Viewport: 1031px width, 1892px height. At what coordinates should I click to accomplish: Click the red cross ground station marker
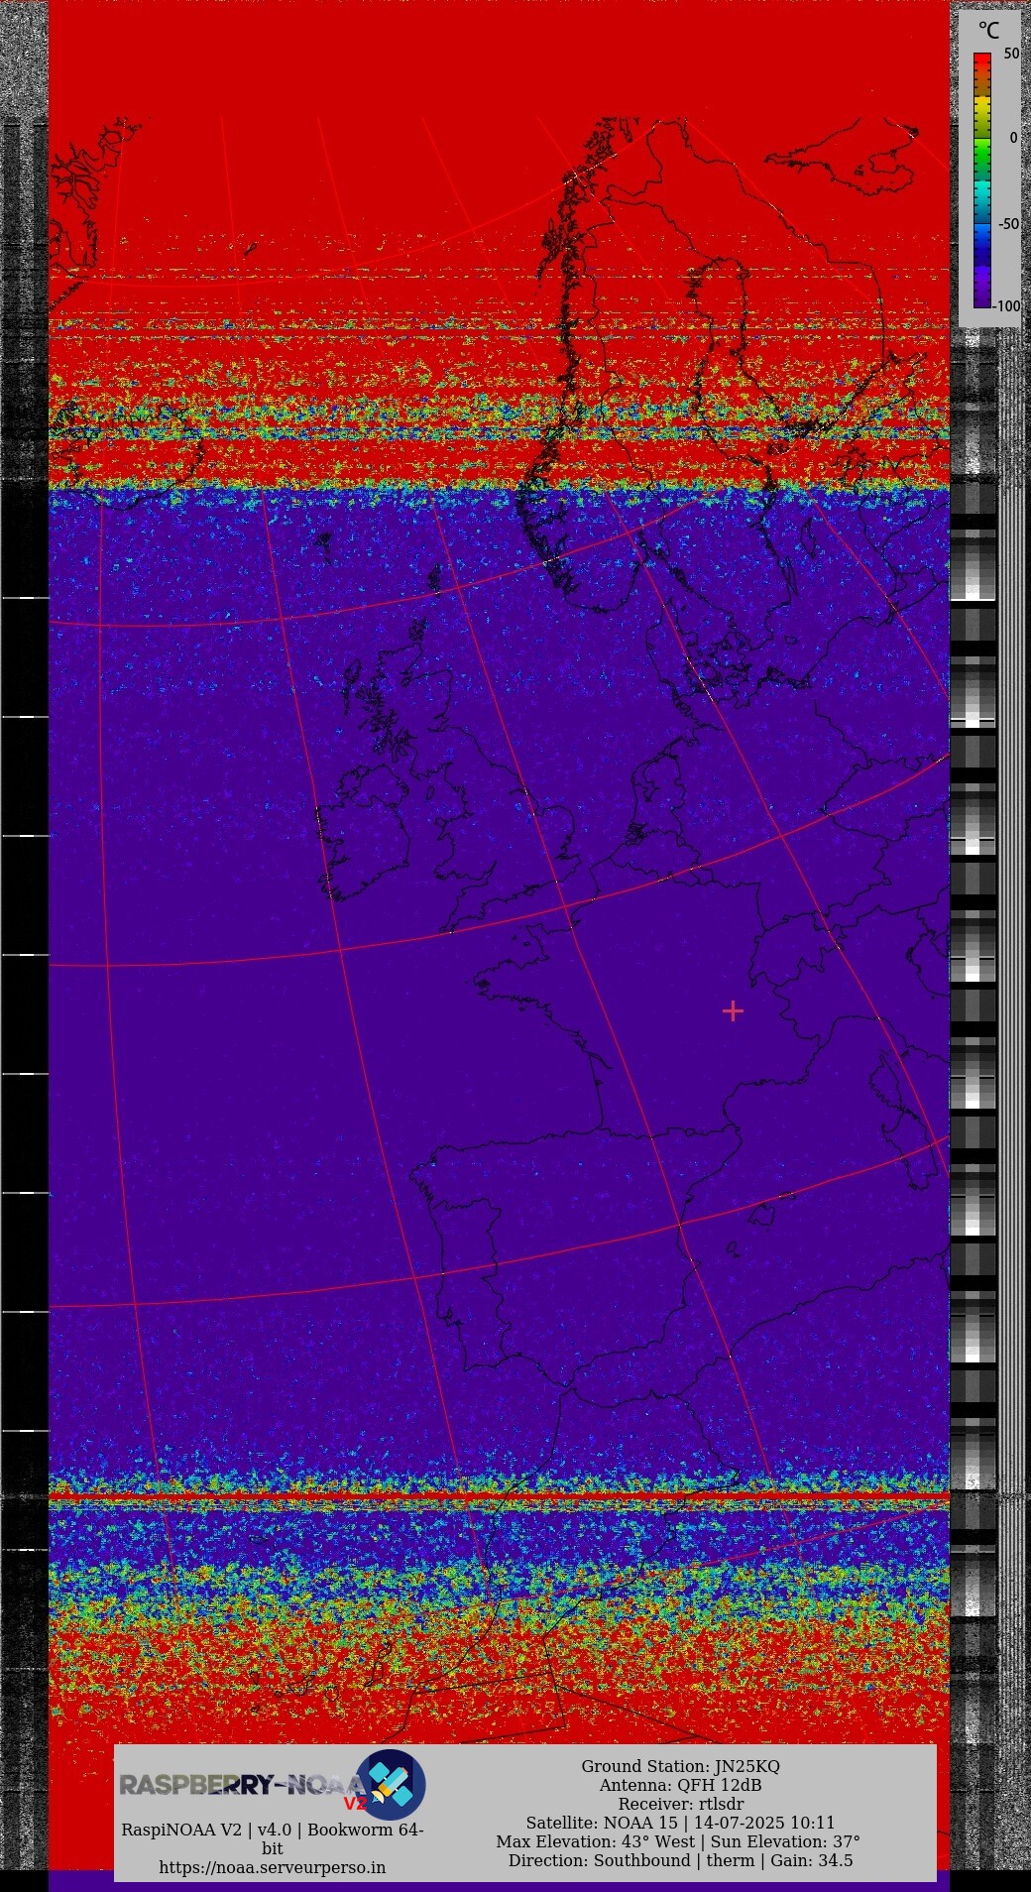point(733,1010)
